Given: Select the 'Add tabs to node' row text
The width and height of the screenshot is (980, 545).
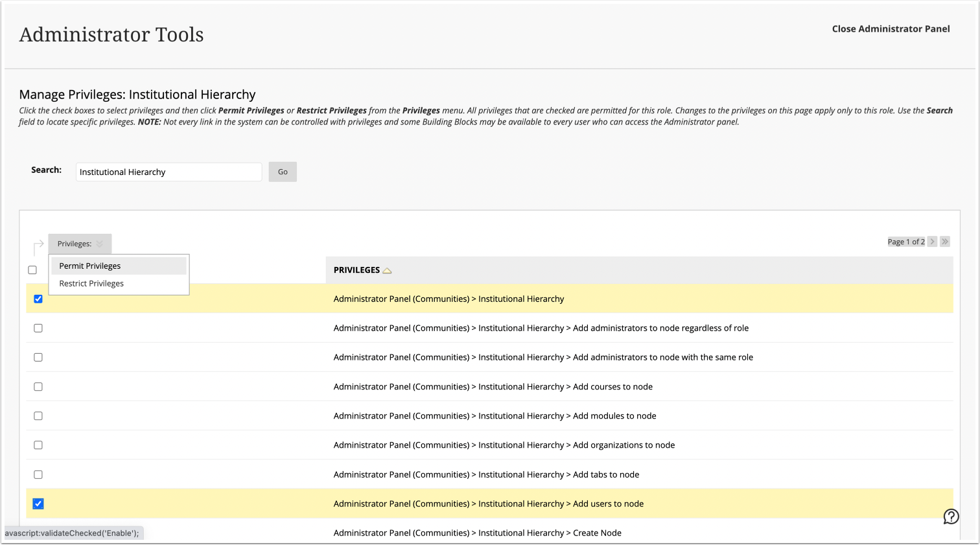Looking at the screenshot, I should tap(486, 474).
